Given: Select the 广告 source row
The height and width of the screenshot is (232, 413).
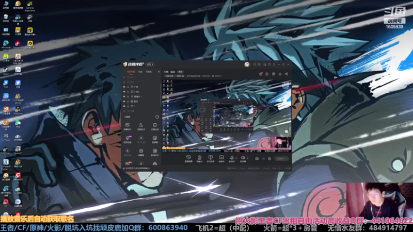Looking at the screenshot, I should (x=141, y=87).
